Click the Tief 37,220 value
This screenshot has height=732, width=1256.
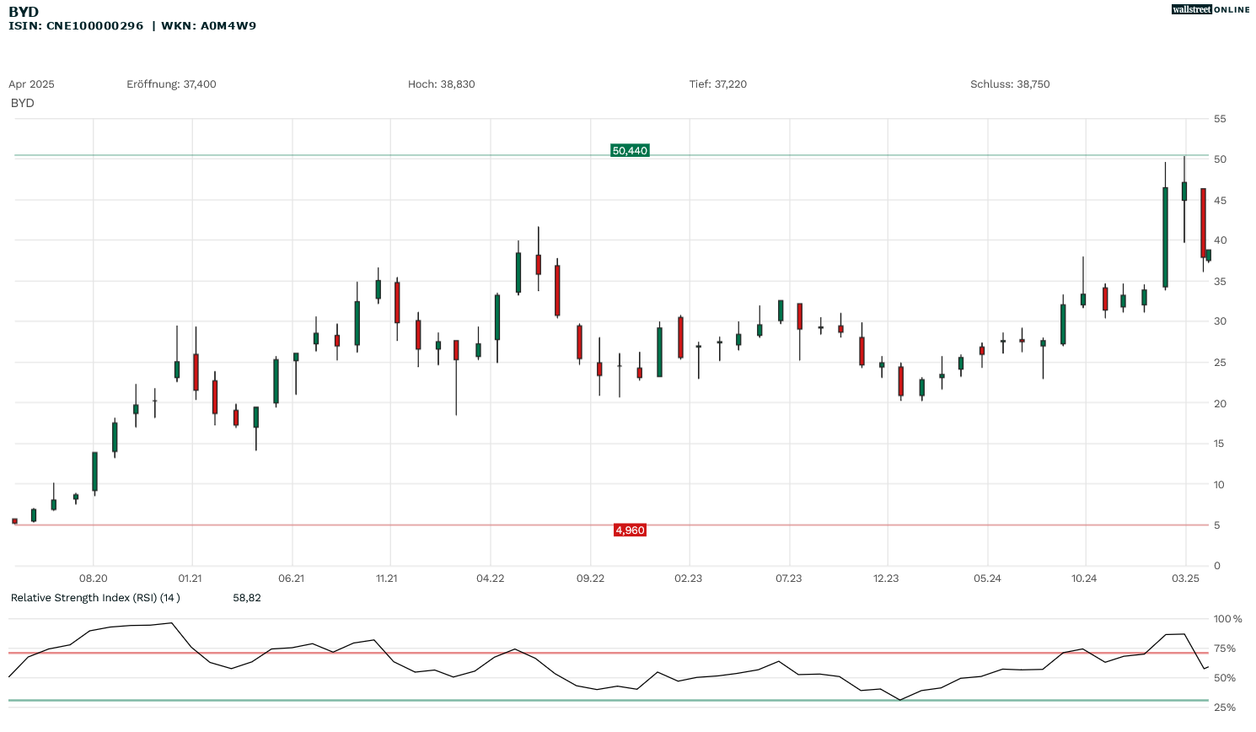(x=717, y=84)
